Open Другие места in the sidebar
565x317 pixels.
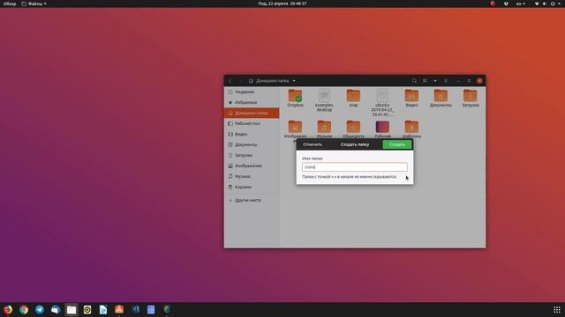pyautogui.click(x=252, y=200)
